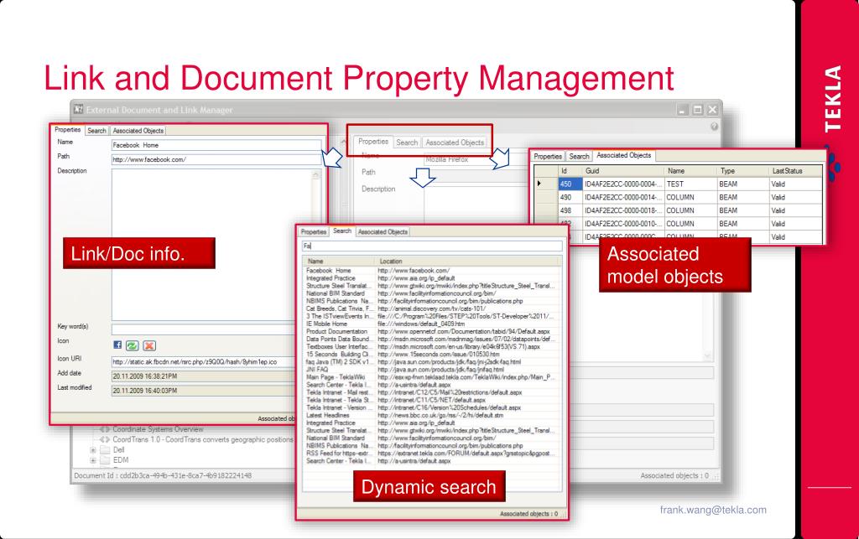The height and width of the screenshot is (539, 859).
Task: Select the 'RSS Feed for https-extr...' row
Action: tap(432, 453)
